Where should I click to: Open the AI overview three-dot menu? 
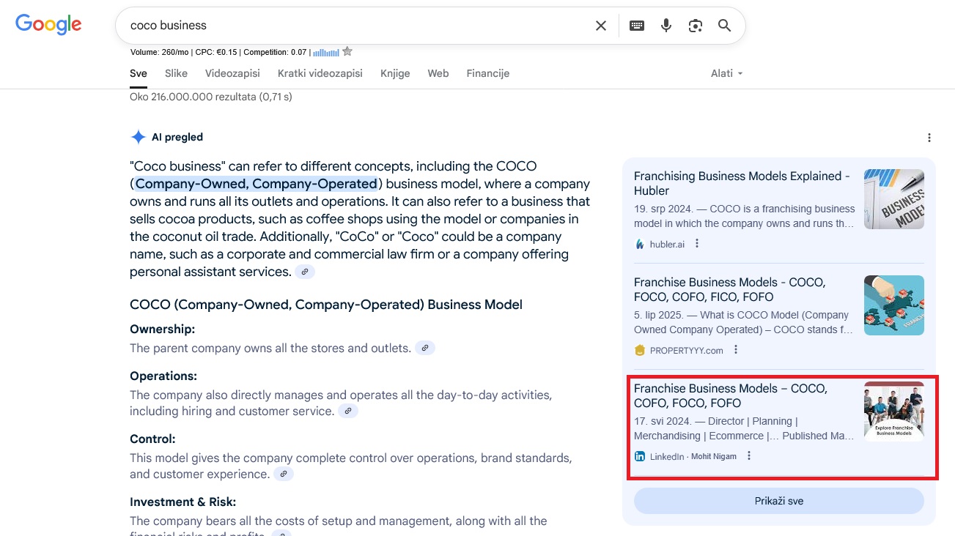(929, 137)
